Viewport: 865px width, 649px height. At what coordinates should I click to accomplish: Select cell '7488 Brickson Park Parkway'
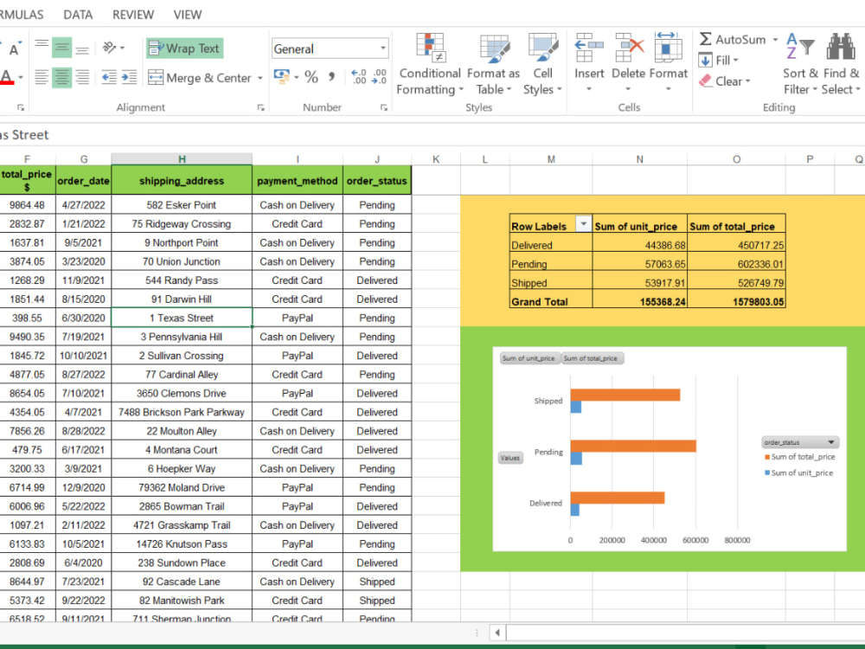(182, 412)
